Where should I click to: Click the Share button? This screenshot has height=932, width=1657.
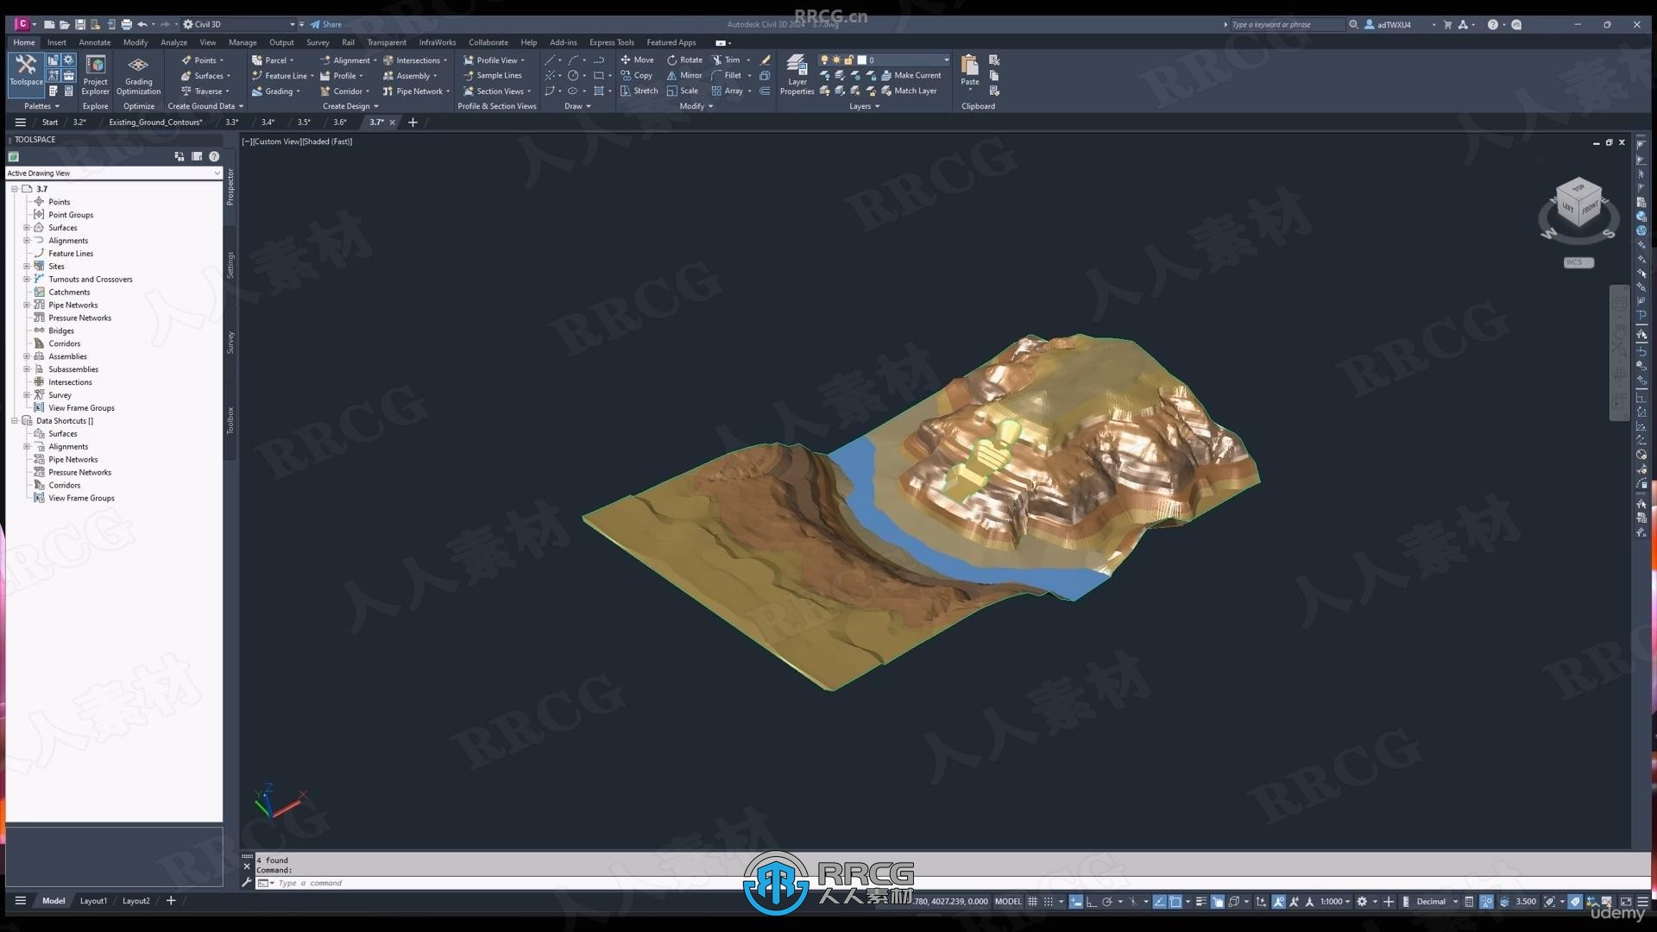[x=326, y=25]
